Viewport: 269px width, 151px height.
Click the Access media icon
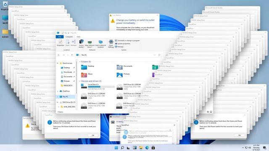click(x=81, y=42)
